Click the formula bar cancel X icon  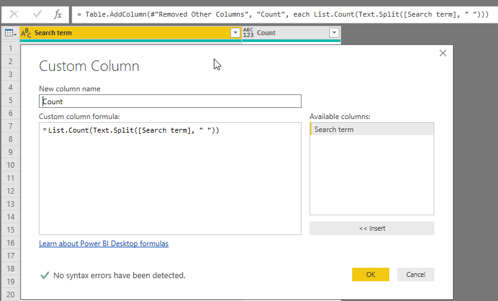click(14, 14)
